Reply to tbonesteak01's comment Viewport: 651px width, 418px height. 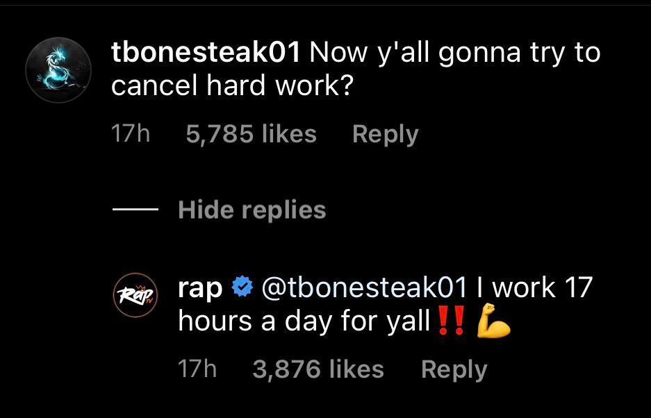click(x=386, y=133)
